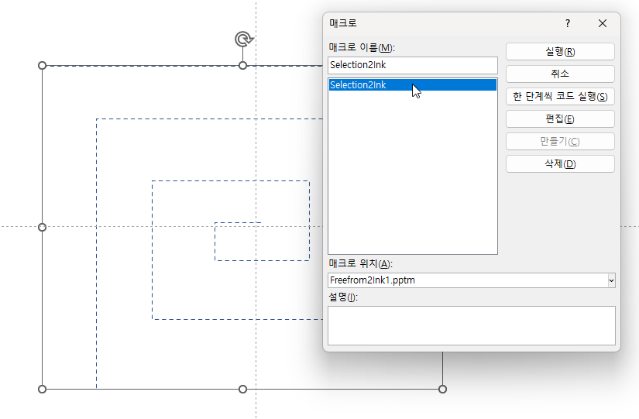Click the help question mark icon
The height and width of the screenshot is (419, 639).
click(568, 24)
